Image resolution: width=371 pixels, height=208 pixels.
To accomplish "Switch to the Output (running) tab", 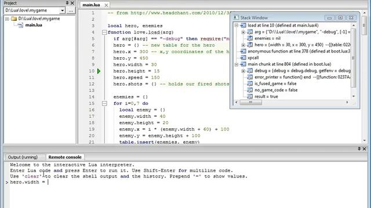I will (23, 157).
